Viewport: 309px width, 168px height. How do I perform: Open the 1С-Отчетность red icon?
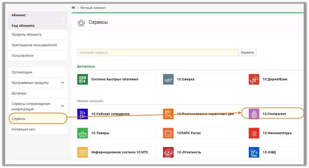tap(168, 152)
